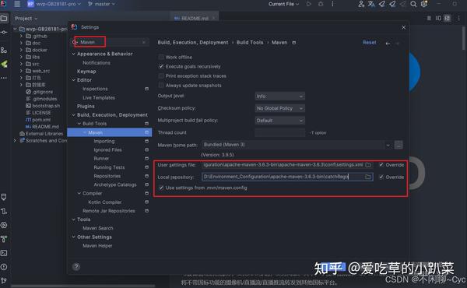
Task: Clear the Maven search field with the x icon
Action: point(144,42)
